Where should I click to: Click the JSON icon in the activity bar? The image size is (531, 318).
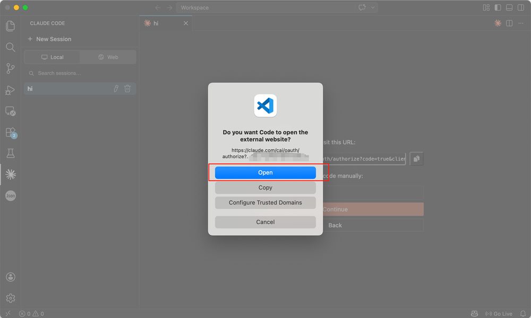[x=11, y=196]
